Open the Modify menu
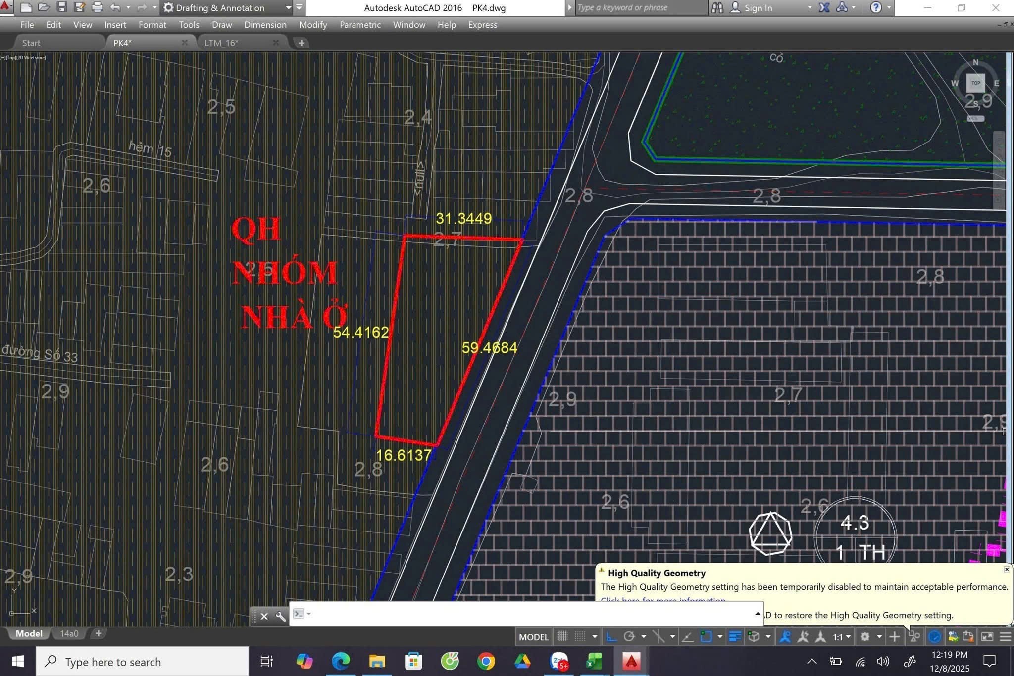Screen dimensions: 1014x676 click(x=313, y=24)
